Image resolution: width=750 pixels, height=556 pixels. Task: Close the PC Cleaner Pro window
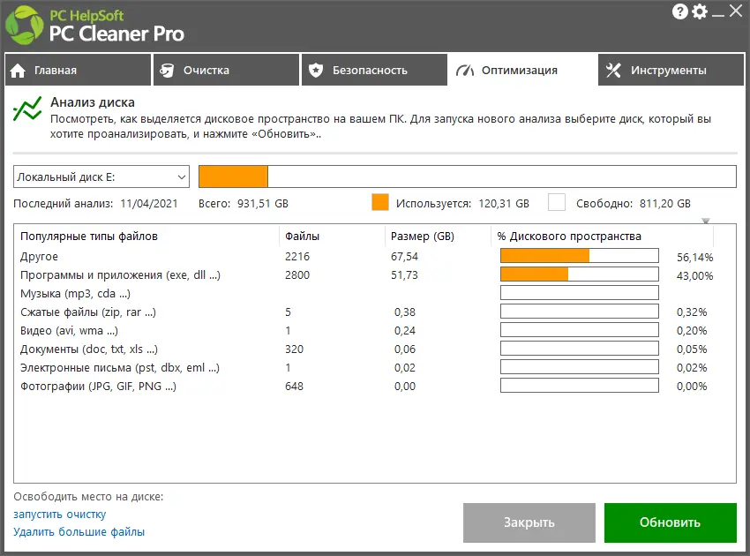pyautogui.click(x=736, y=11)
